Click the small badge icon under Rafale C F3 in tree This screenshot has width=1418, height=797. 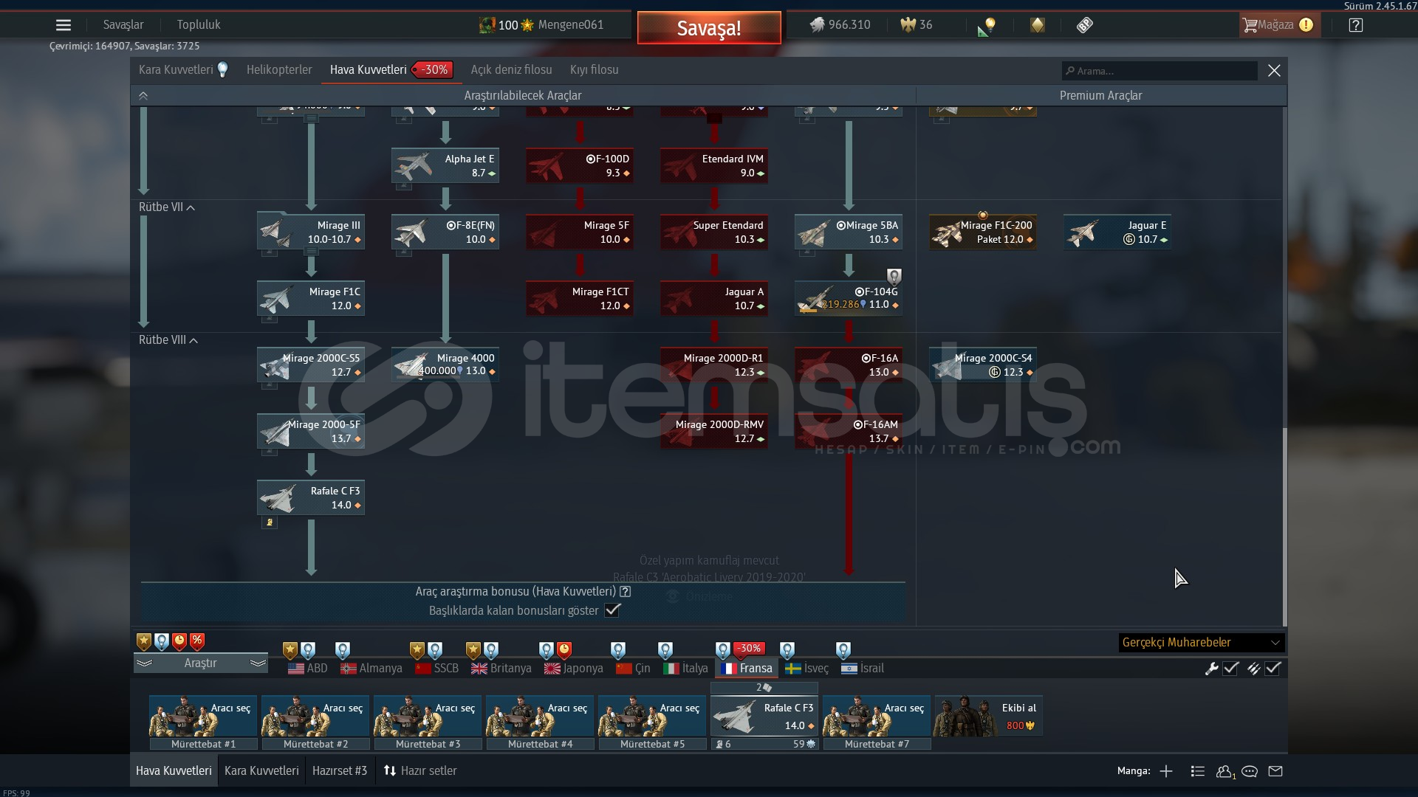(270, 522)
